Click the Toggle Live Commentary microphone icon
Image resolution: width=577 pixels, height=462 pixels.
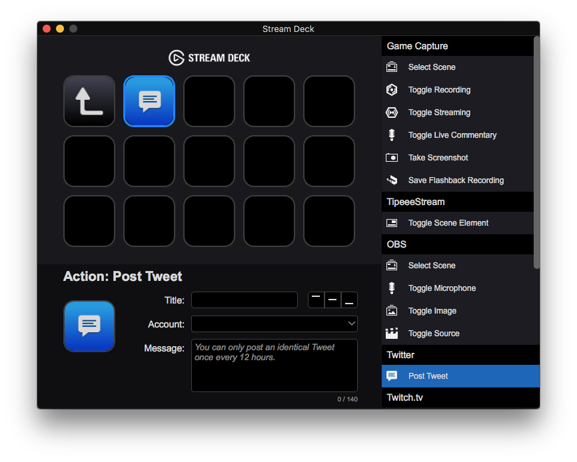(x=392, y=135)
